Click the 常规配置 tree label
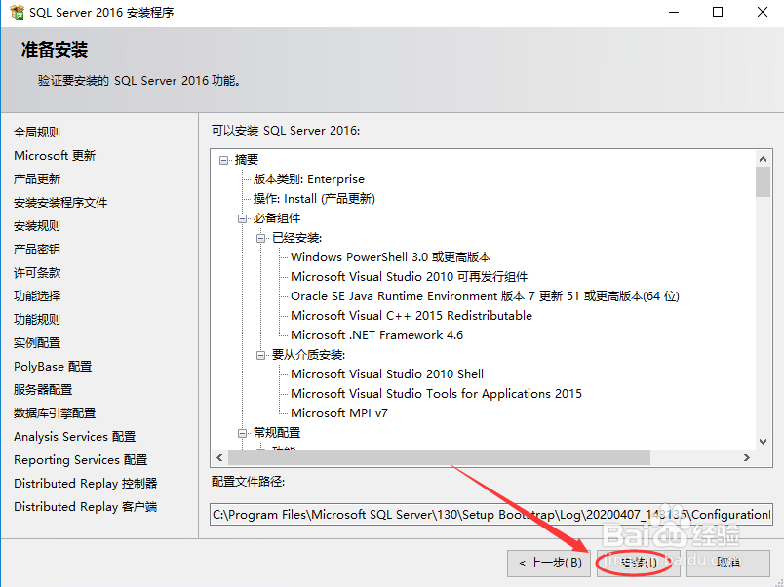This screenshot has height=587, width=784. coord(277,433)
